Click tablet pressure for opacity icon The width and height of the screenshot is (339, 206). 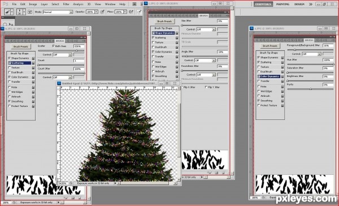102,12
